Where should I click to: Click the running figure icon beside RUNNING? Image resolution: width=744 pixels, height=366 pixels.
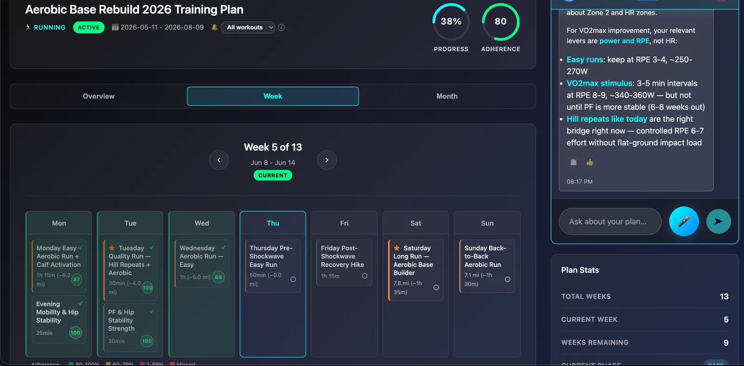click(28, 27)
